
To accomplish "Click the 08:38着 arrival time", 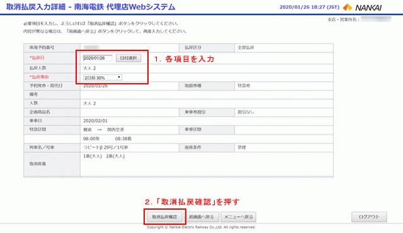I will pos(123,139).
